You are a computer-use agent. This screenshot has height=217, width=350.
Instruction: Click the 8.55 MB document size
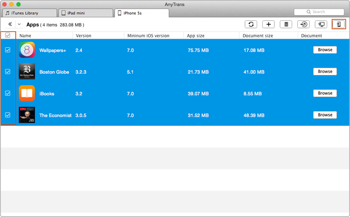(x=253, y=94)
